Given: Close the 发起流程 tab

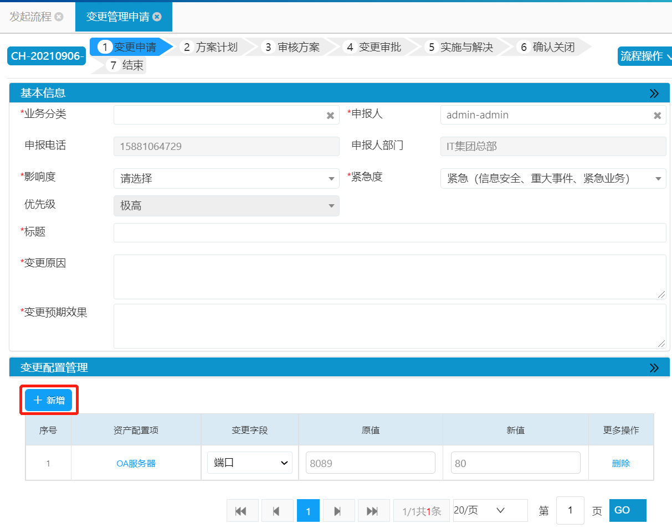Looking at the screenshot, I should pyautogui.click(x=59, y=17).
